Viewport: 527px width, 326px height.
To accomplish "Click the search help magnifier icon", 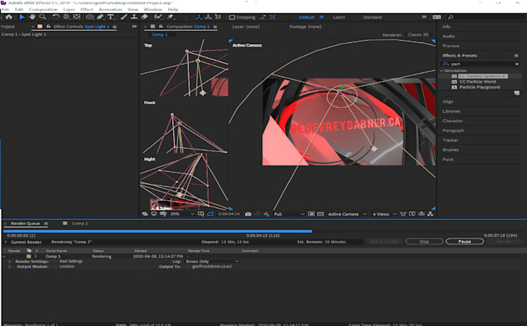I will coord(451,17).
